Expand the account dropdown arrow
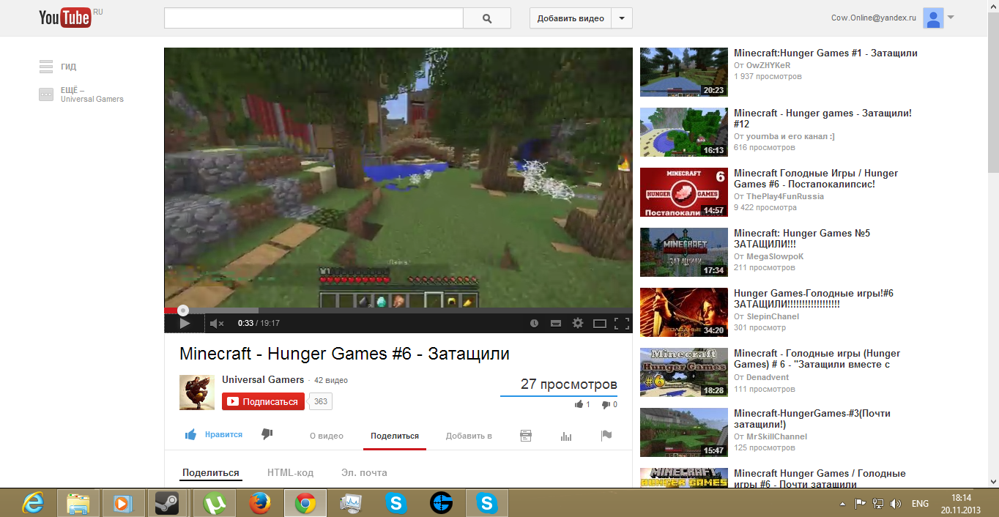The image size is (999, 517). [951, 18]
